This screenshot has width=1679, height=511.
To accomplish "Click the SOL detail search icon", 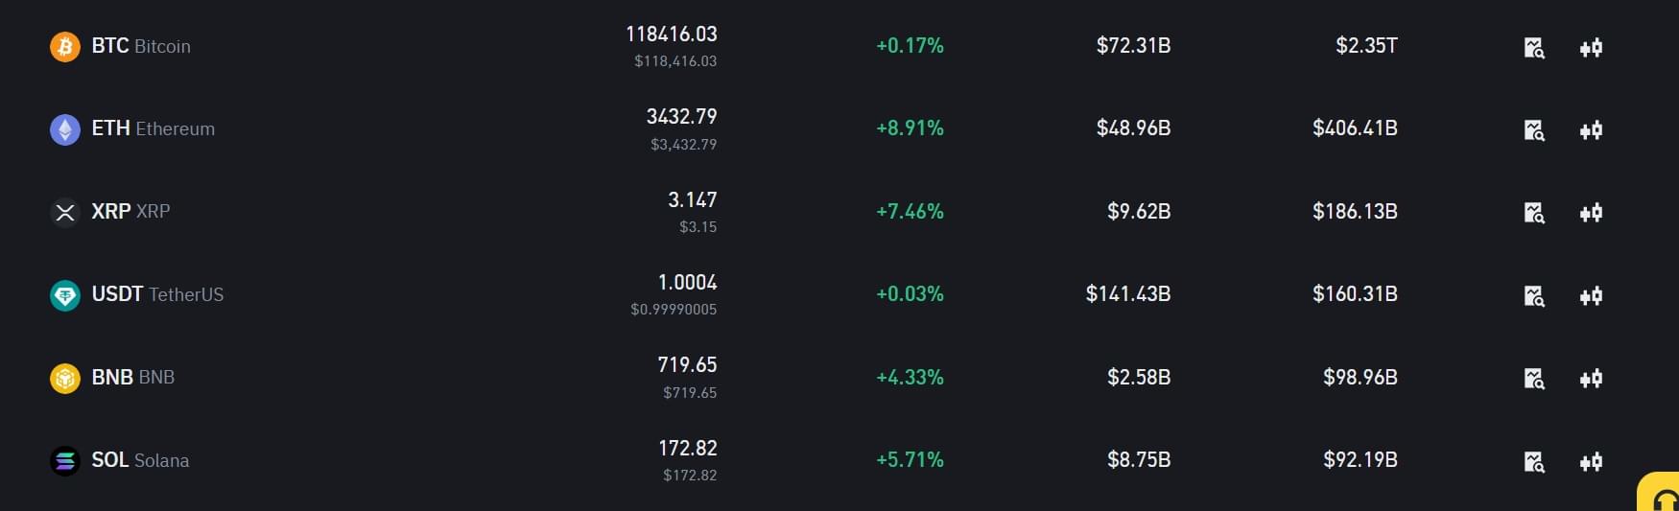I will coord(1534,461).
